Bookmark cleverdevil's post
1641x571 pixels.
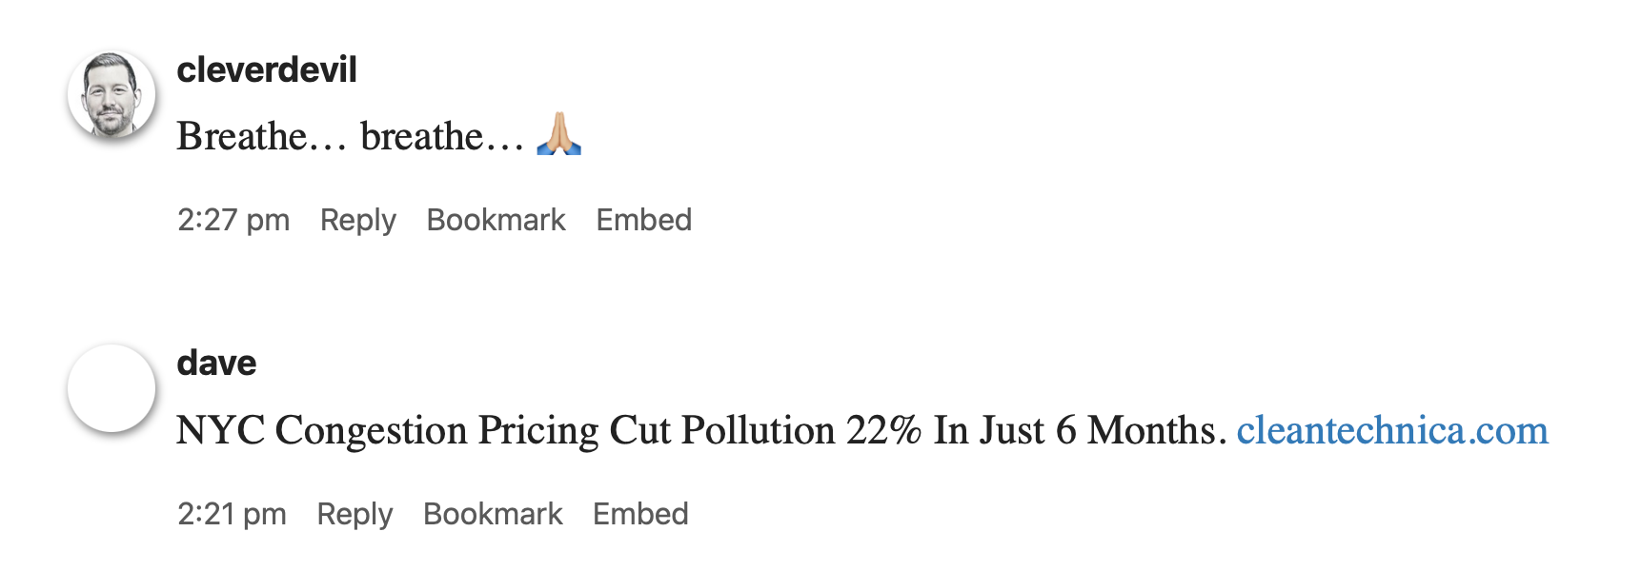coord(496,220)
